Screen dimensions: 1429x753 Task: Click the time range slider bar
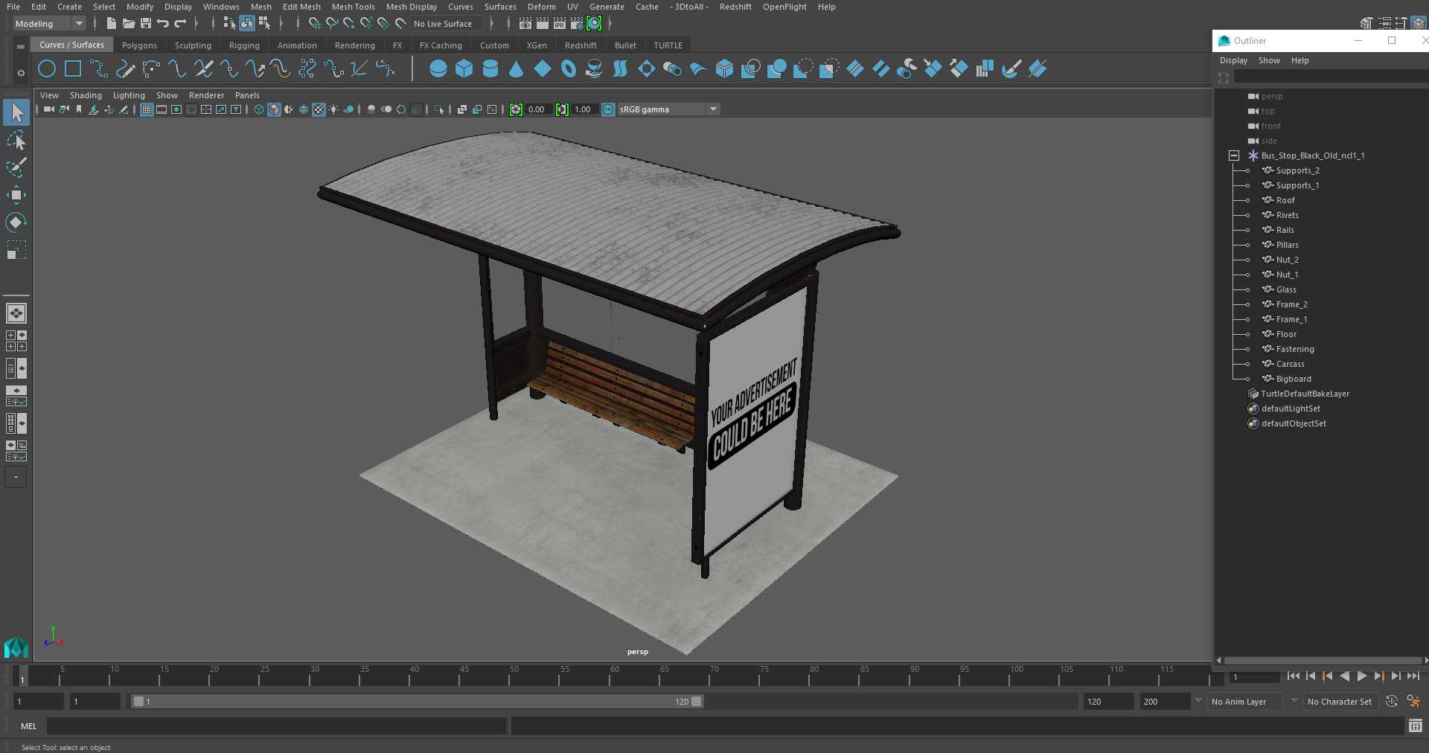click(417, 702)
